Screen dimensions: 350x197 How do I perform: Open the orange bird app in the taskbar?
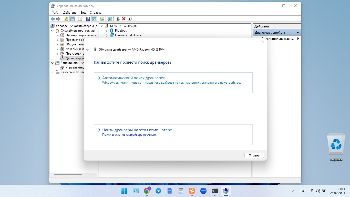[x=192, y=191]
